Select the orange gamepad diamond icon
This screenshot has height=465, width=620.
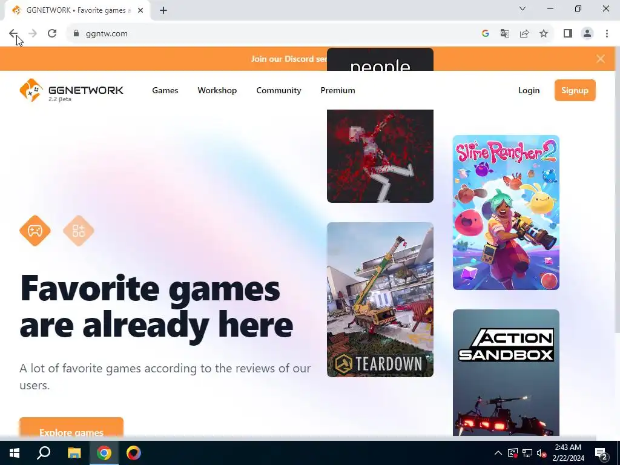pyautogui.click(x=35, y=231)
